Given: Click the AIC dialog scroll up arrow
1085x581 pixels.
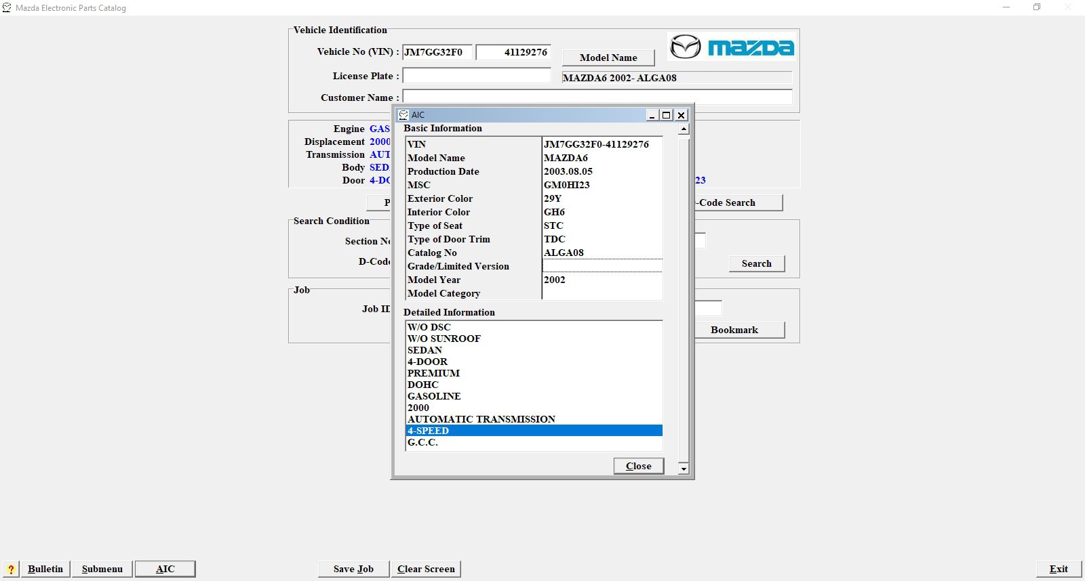Looking at the screenshot, I should pyautogui.click(x=684, y=129).
